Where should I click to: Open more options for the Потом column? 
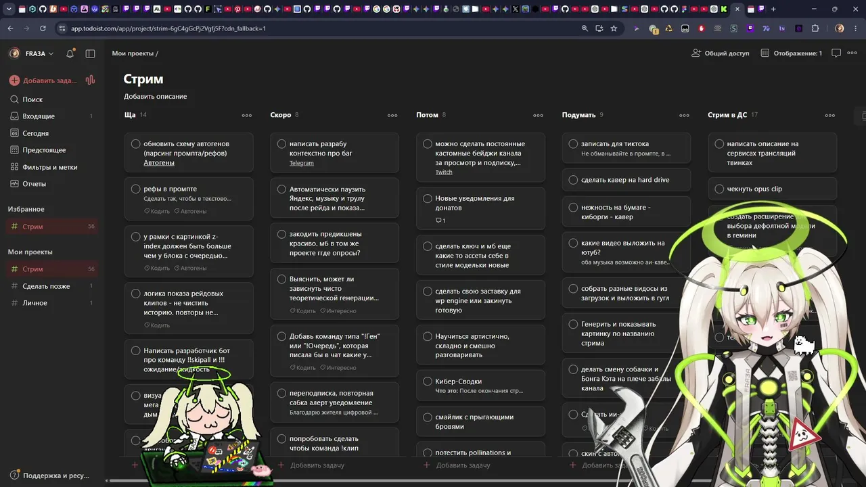click(x=538, y=115)
